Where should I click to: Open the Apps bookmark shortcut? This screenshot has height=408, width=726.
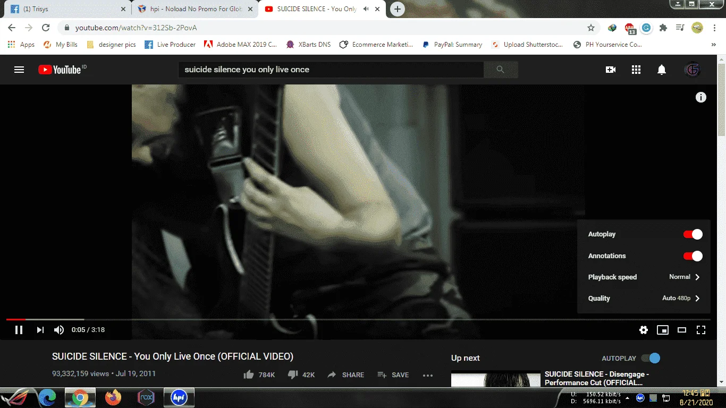point(21,45)
